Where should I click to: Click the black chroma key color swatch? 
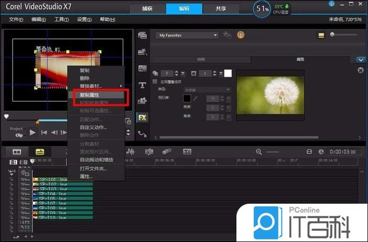pos(187,98)
